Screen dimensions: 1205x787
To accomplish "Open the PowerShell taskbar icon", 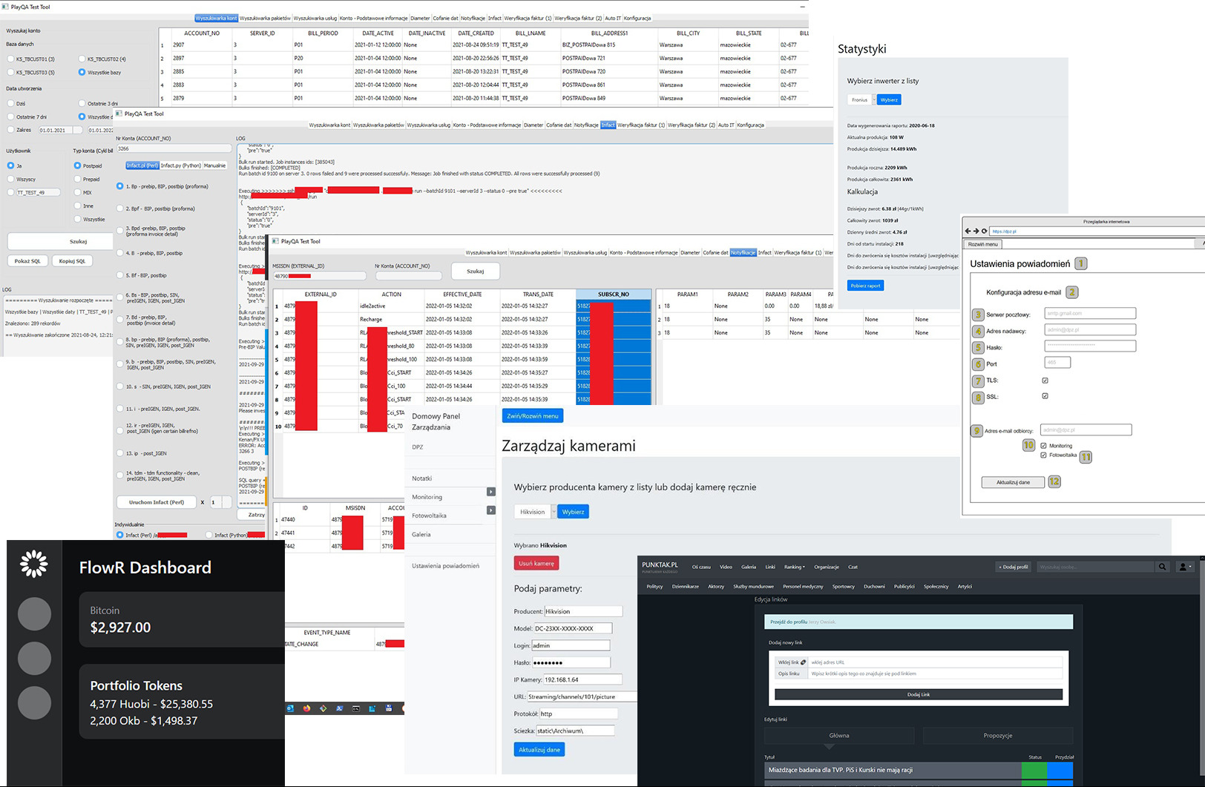I will click(x=340, y=708).
